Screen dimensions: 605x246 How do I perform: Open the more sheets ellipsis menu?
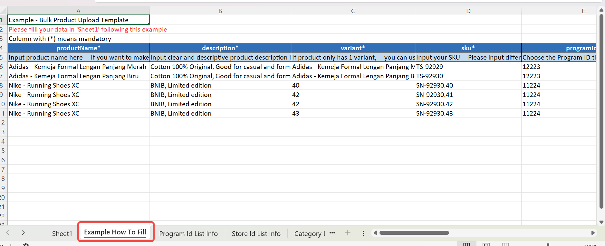click(332, 233)
